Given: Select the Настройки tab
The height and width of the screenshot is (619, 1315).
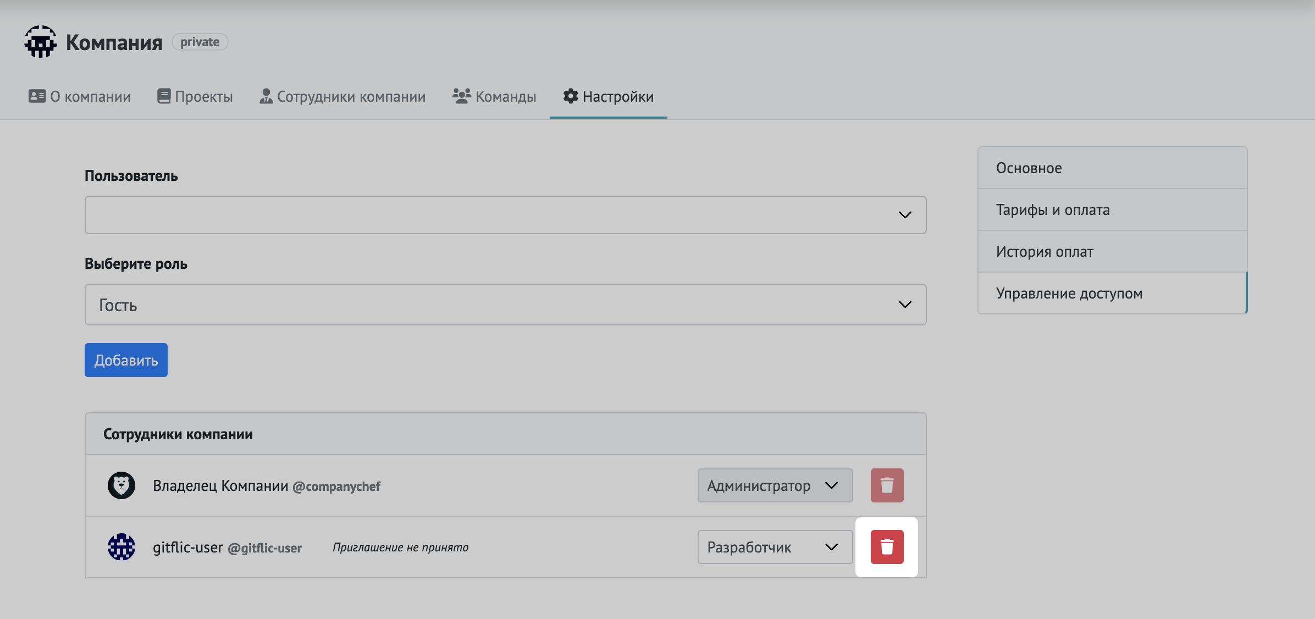Looking at the screenshot, I should coord(609,97).
